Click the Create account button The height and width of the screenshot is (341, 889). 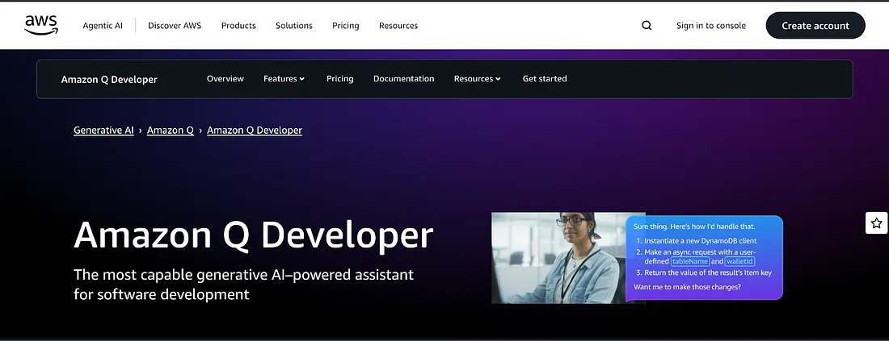tap(815, 26)
